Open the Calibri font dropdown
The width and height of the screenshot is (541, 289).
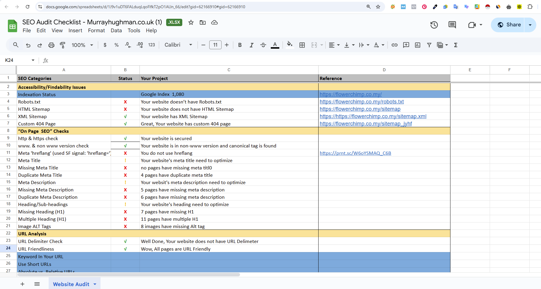click(178, 45)
